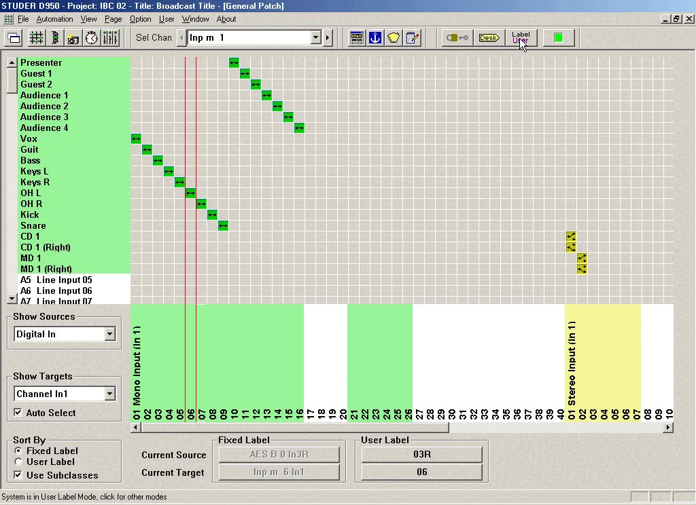This screenshot has height=505, width=696.
Task: Click the CD 1 row yellow stereo patch point
Action: (571, 236)
